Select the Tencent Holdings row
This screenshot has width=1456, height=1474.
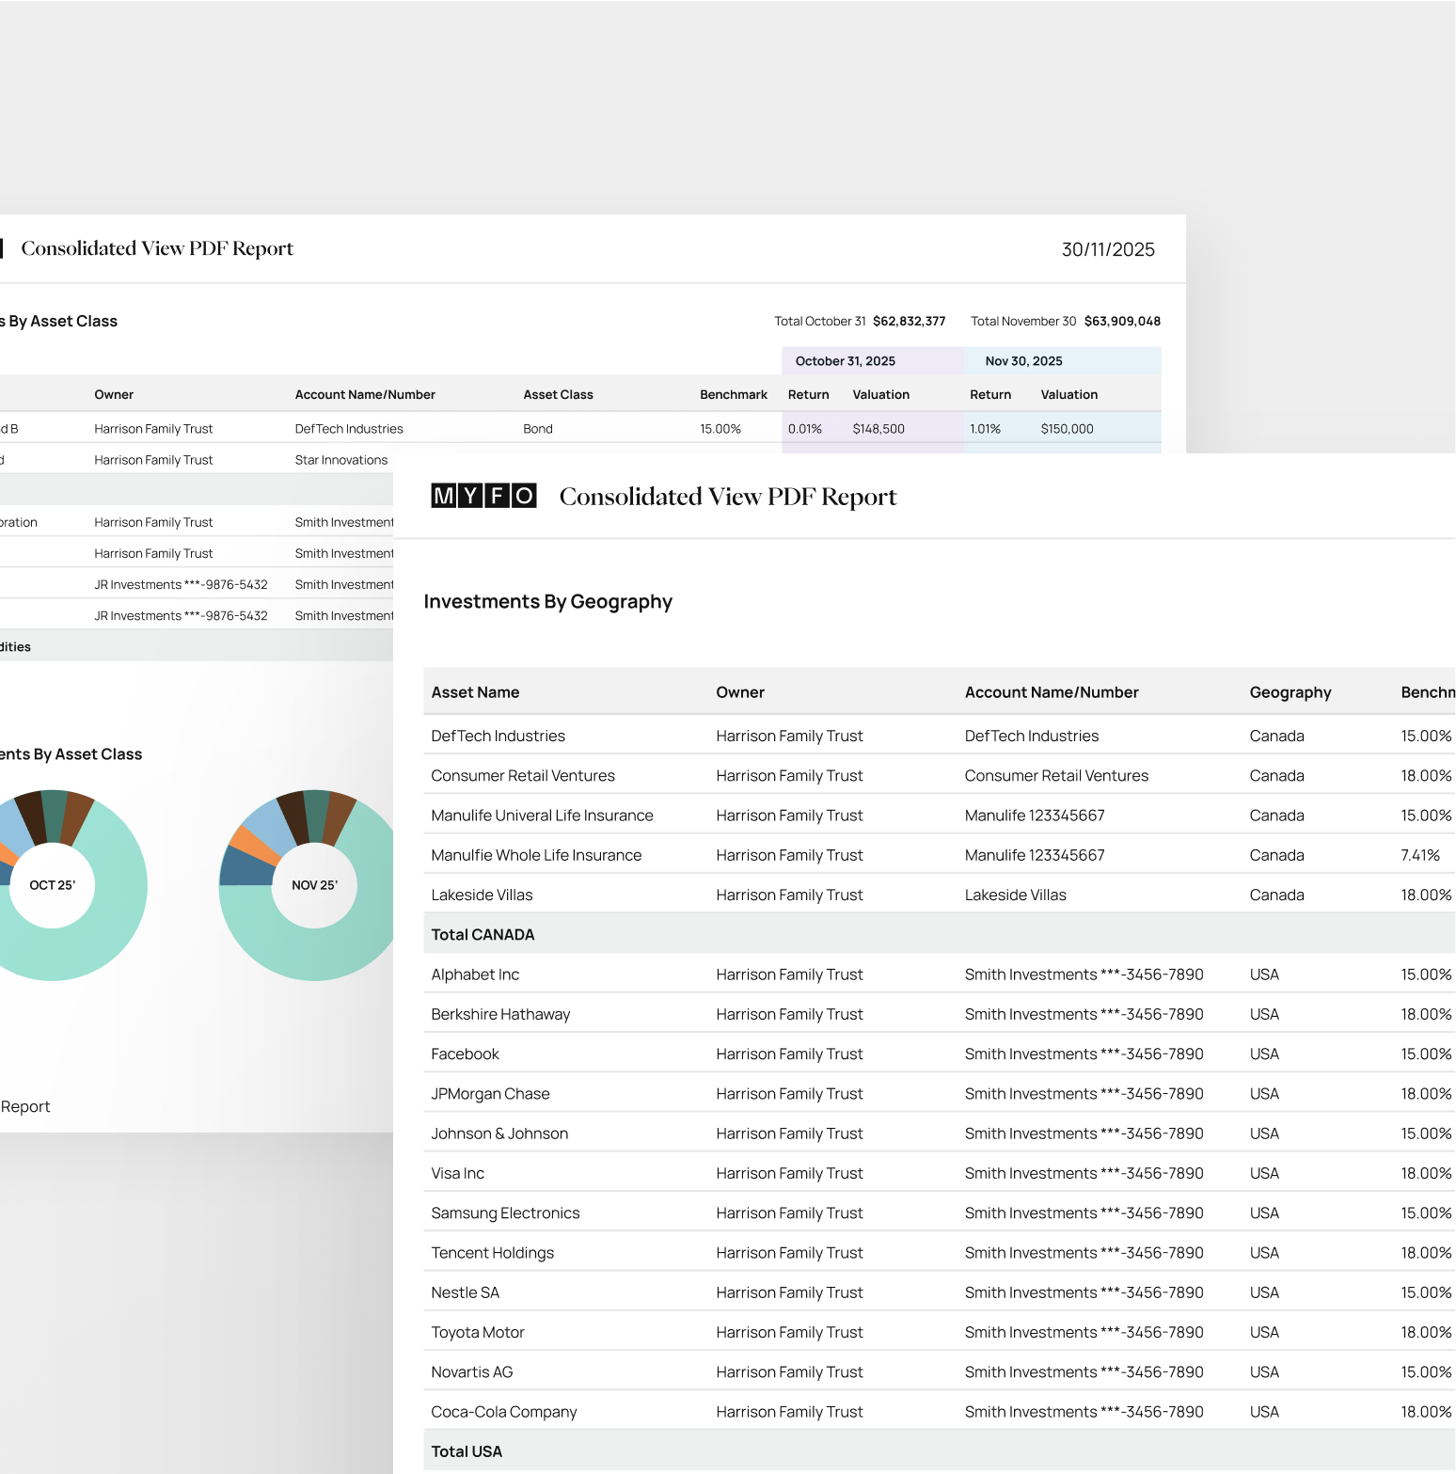pyautogui.click(x=939, y=1253)
